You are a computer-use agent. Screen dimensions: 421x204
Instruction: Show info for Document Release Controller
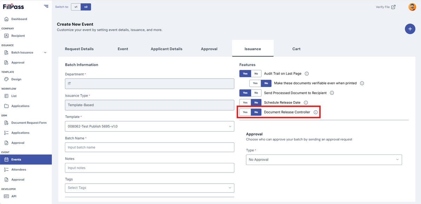tap(315, 112)
